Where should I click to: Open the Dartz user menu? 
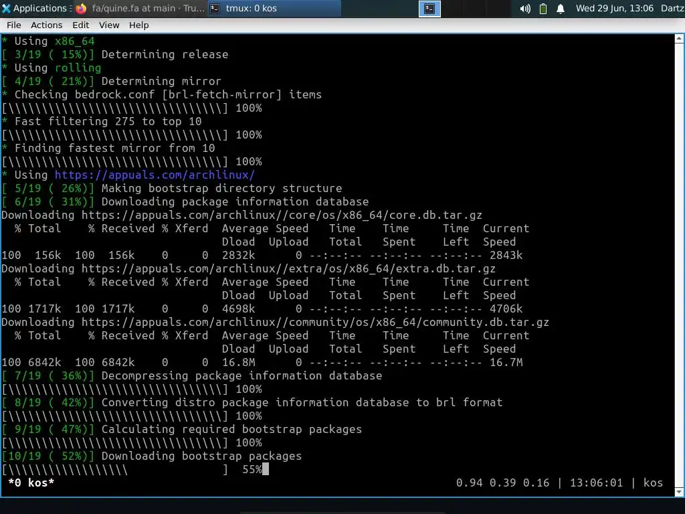pyautogui.click(x=672, y=8)
